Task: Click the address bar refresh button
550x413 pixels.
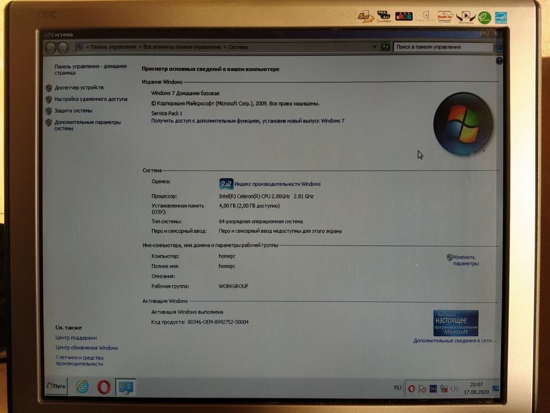Action: click(386, 47)
